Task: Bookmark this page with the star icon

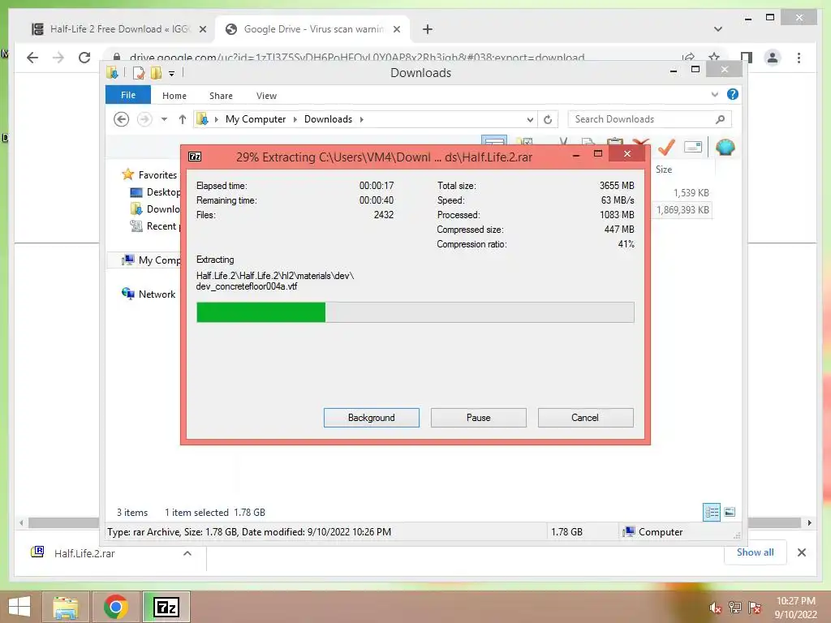Action: click(714, 57)
